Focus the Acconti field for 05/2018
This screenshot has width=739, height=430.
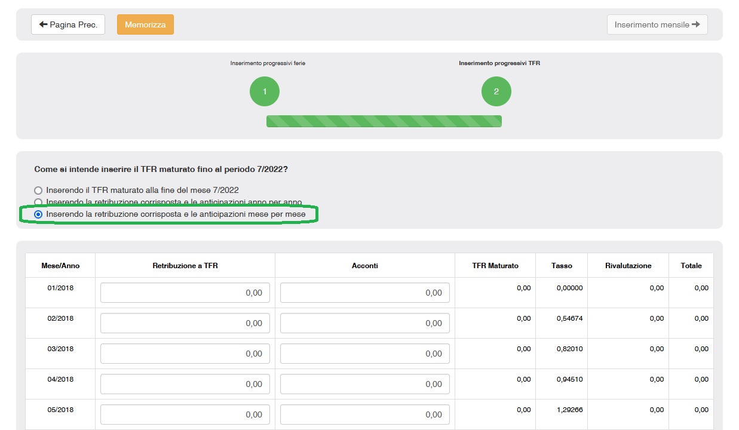point(364,414)
